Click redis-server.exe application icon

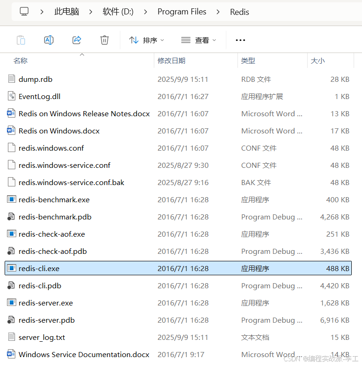click(x=12, y=303)
